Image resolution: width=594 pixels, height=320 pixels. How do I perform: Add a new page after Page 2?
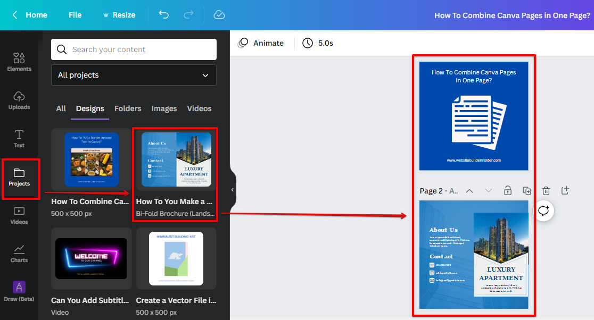[565, 190]
